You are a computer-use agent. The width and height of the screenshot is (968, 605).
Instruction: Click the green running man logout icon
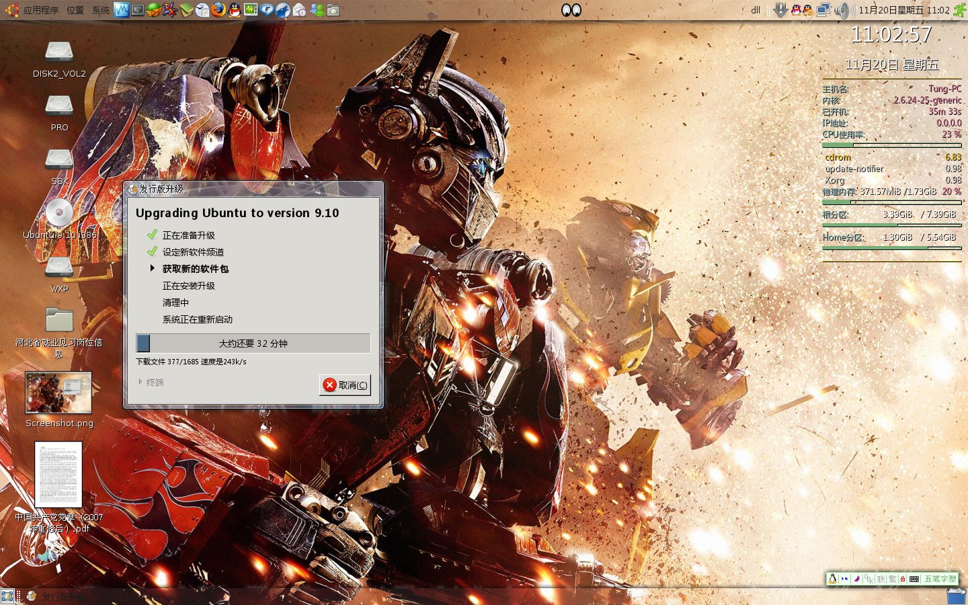[x=959, y=10]
